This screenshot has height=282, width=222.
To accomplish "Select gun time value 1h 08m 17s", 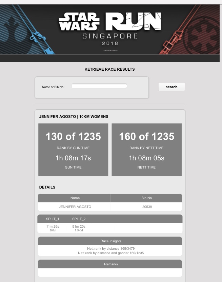I will click(x=73, y=158).
